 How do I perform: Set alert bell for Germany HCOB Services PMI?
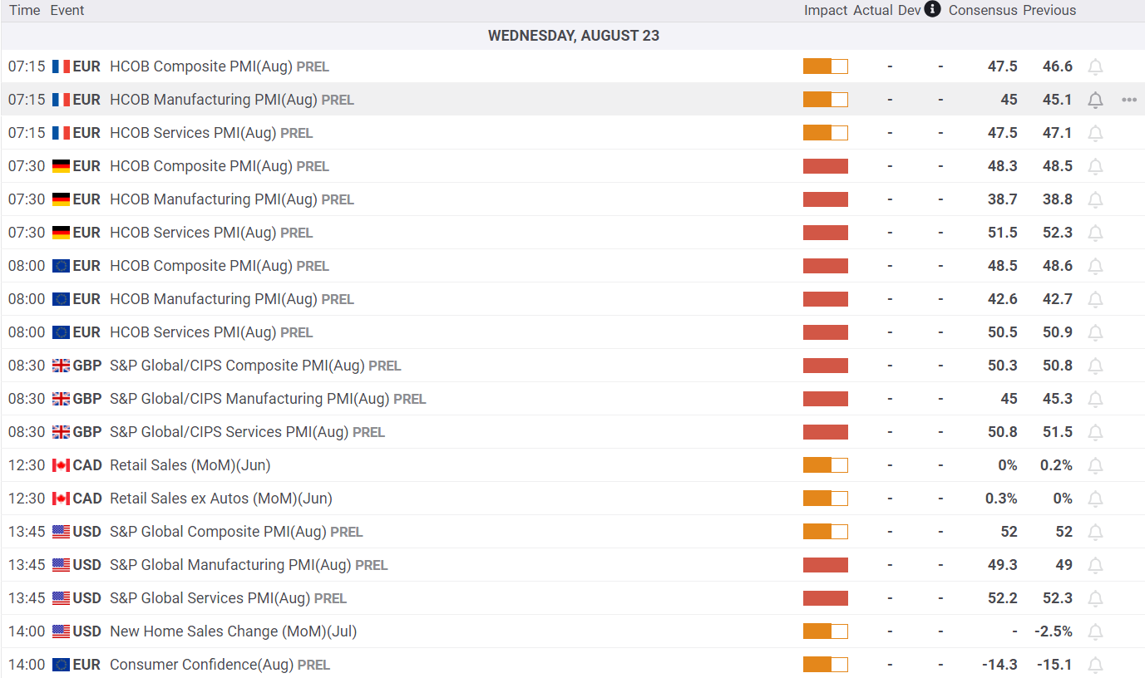[1096, 233]
